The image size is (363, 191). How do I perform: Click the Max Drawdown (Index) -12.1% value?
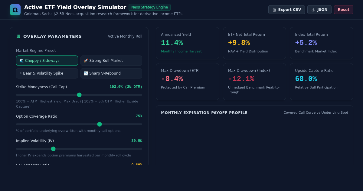click(241, 79)
